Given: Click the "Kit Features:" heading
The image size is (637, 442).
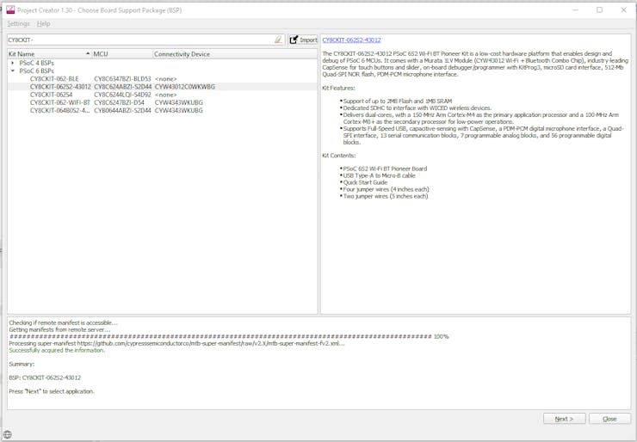Looking at the screenshot, I should (x=338, y=88).
